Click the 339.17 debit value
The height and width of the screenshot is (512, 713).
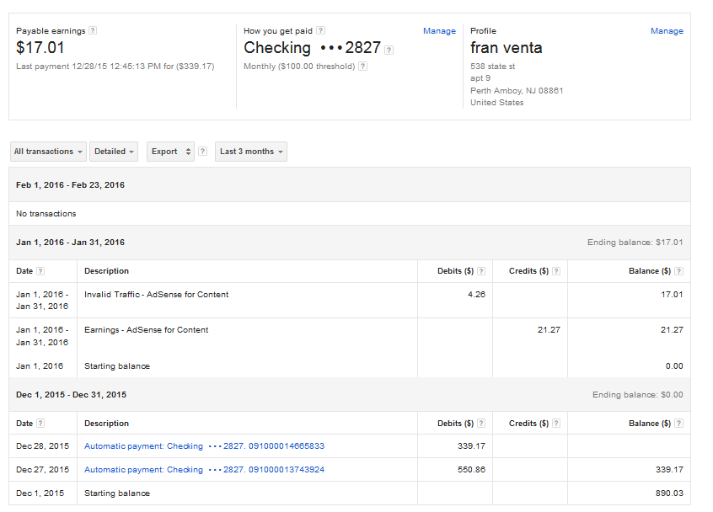471,446
